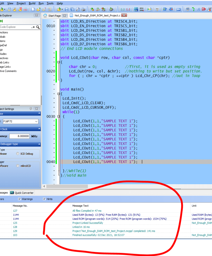Select the ICD Debug radio button
Viewport: 212px width, 256px height.
click(18, 154)
